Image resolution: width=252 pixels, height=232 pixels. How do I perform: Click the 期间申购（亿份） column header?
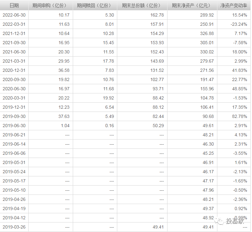pyautogui.click(x=51, y=5)
